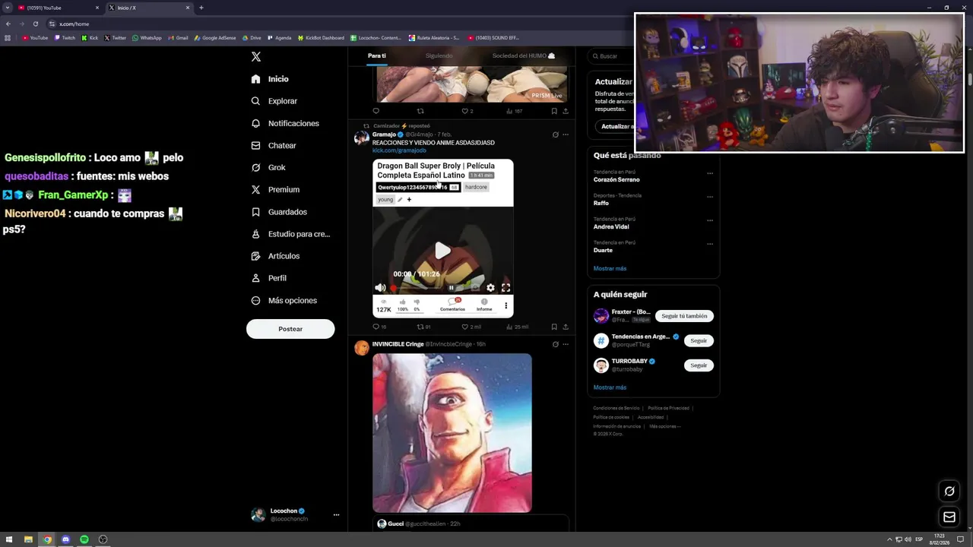
Task: Open Spotify from the taskbar
Action: pos(84,539)
